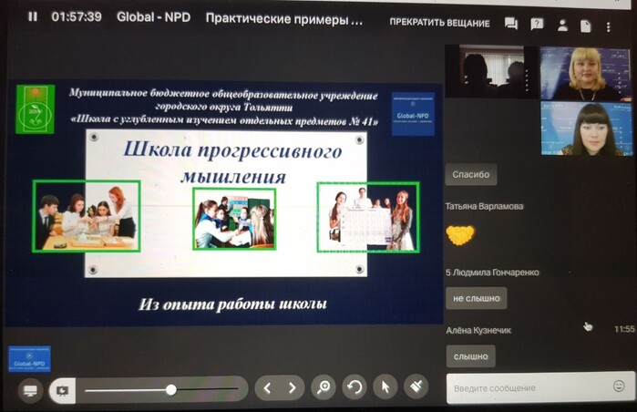The height and width of the screenshot is (412, 637).
Task: Open the chat panel icon
Action: pyautogui.click(x=511, y=24)
